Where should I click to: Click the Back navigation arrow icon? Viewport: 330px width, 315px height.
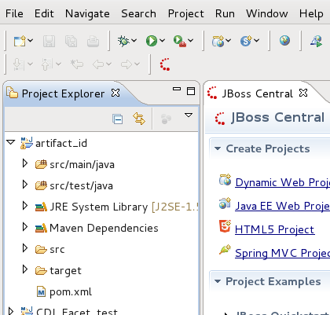(98, 64)
